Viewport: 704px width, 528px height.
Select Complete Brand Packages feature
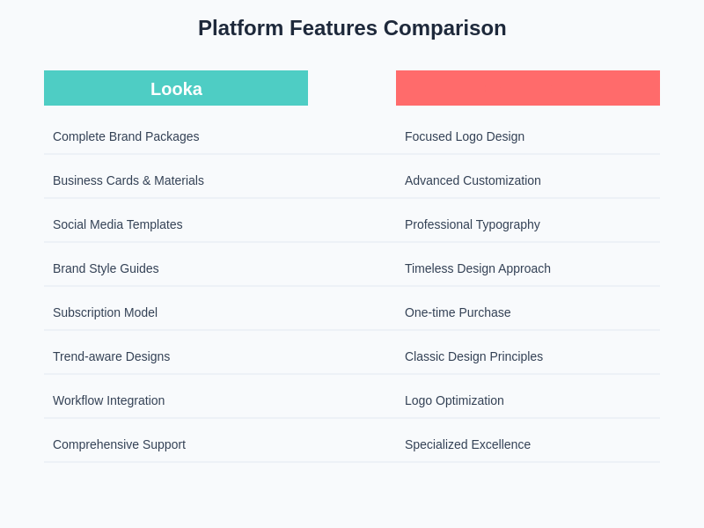[126, 136]
